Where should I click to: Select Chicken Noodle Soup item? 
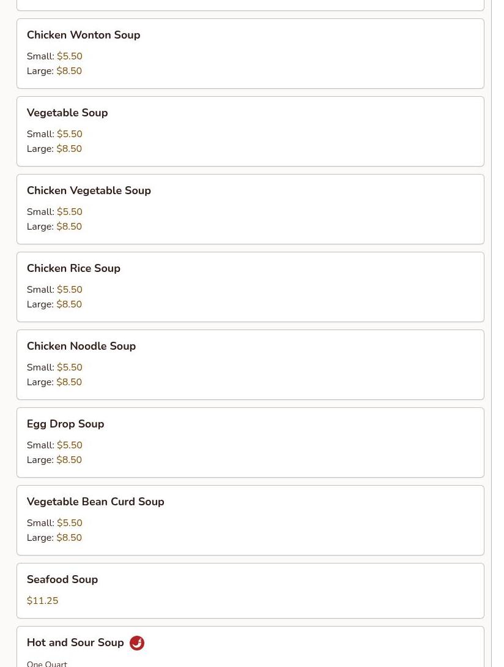coord(250,365)
